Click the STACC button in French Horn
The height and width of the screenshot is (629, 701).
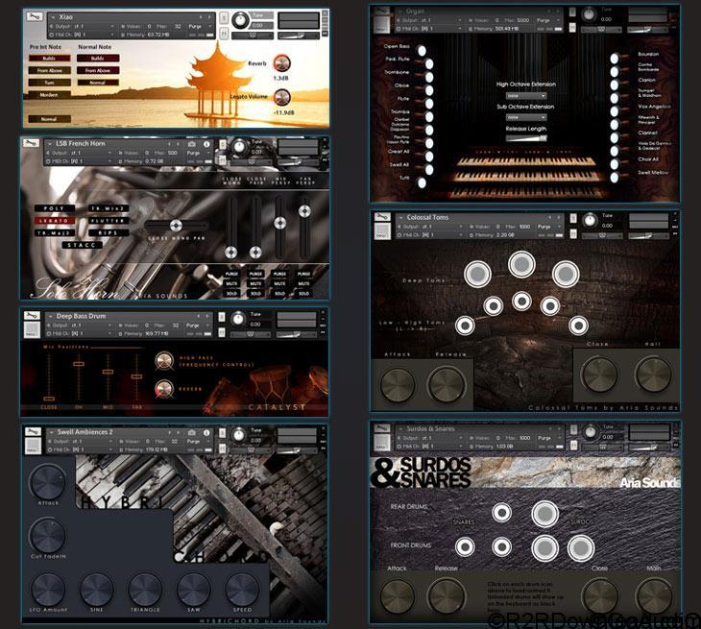point(80,245)
